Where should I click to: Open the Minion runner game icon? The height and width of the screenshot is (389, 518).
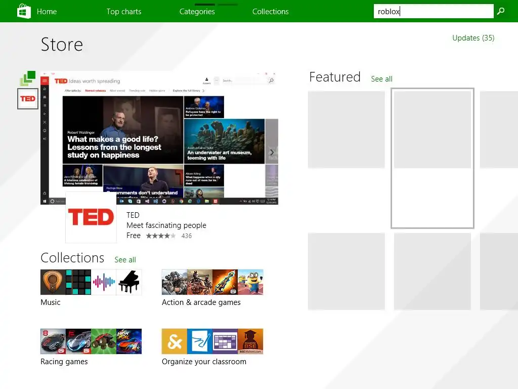click(250, 282)
